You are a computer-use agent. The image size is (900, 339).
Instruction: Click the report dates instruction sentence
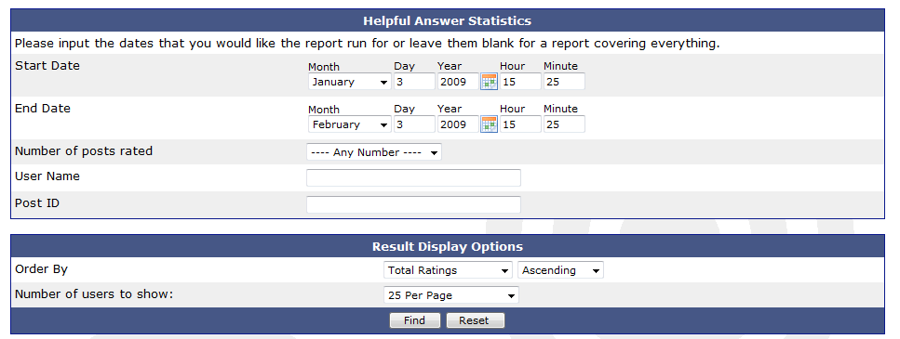tap(367, 44)
